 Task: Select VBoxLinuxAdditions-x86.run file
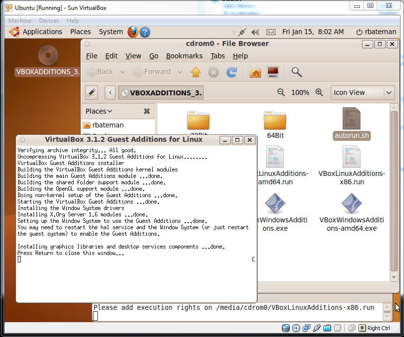tap(352, 166)
